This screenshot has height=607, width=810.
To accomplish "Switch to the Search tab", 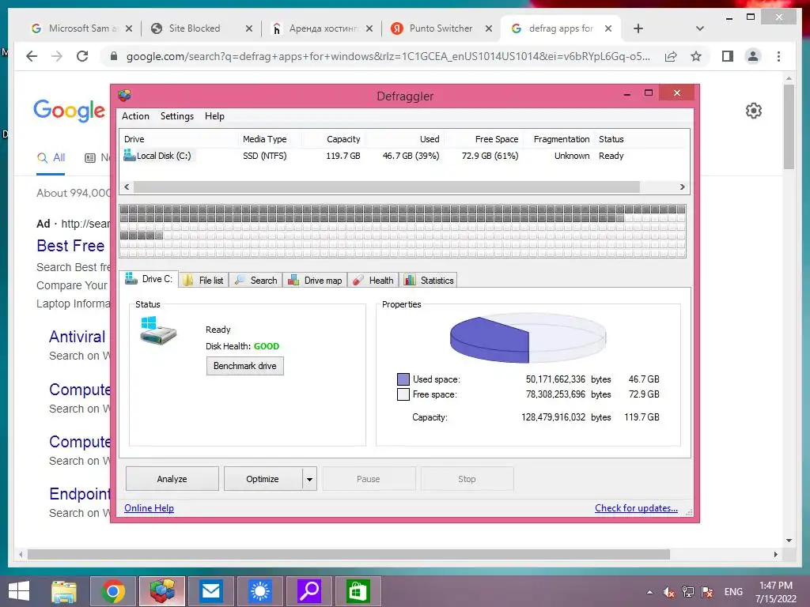I will 255,281.
